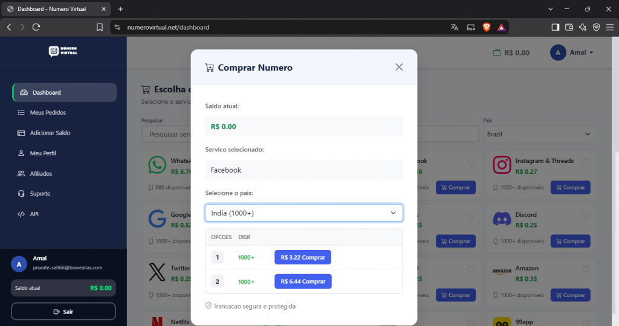Open Meu Perfil in sidebar
The width and height of the screenshot is (619, 326).
[37, 153]
